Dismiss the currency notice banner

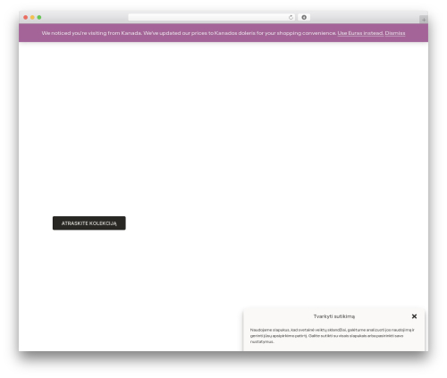[x=395, y=33]
